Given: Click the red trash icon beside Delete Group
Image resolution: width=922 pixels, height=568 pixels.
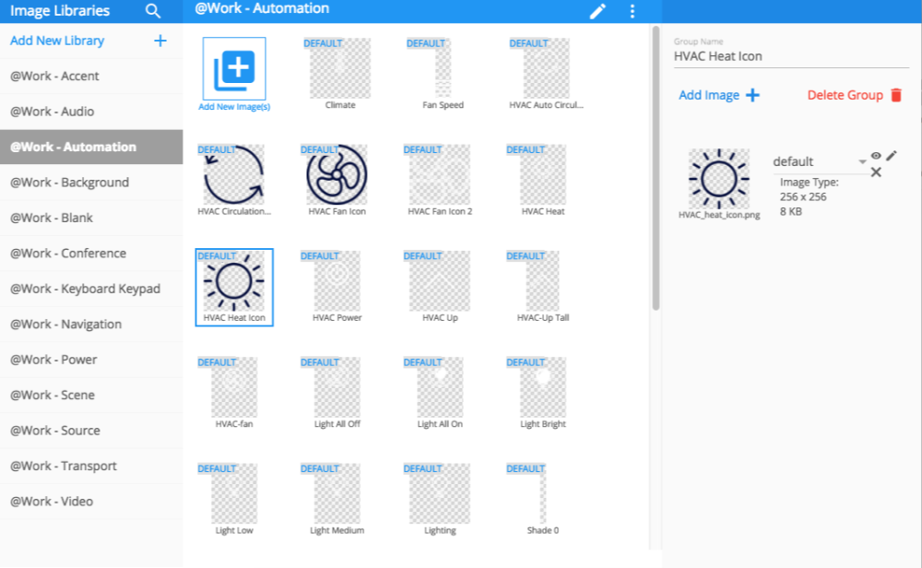Looking at the screenshot, I should 896,95.
